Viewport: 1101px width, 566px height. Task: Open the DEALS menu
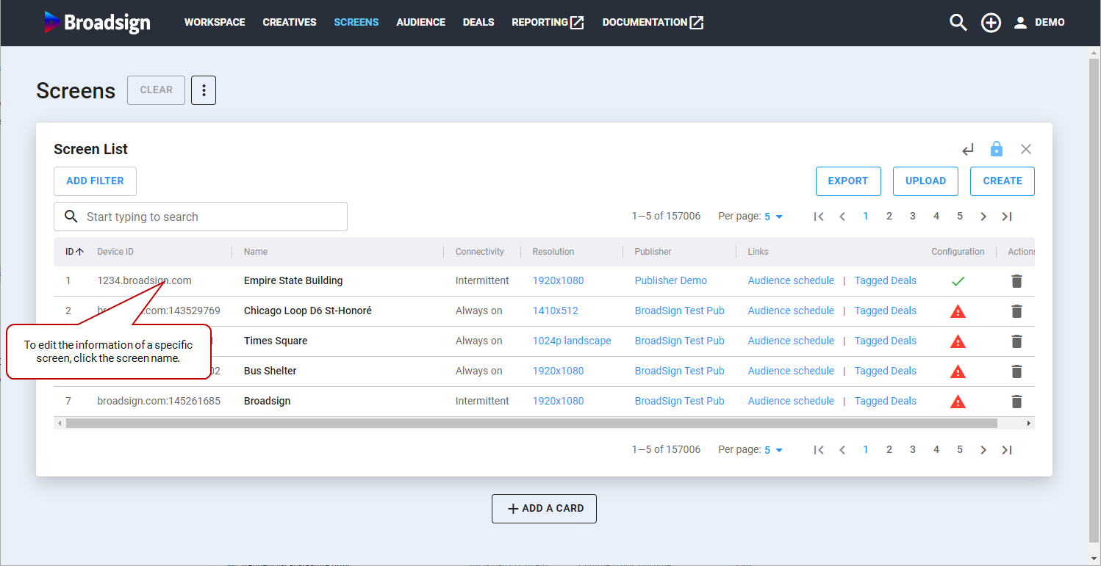pos(478,23)
